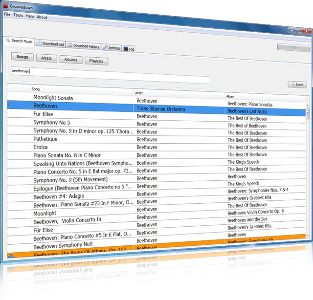Open the Tools menu
313x300 pixels.
[x=18, y=16]
